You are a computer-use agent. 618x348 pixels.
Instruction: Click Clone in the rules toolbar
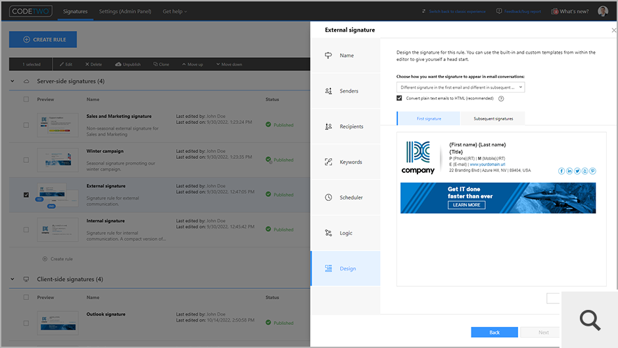pos(161,64)
